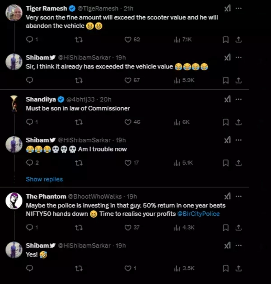Viewport: 271px width, 284px height.
Task: Open more options on Shandilya's tweet
Action: tap(239, 99)
